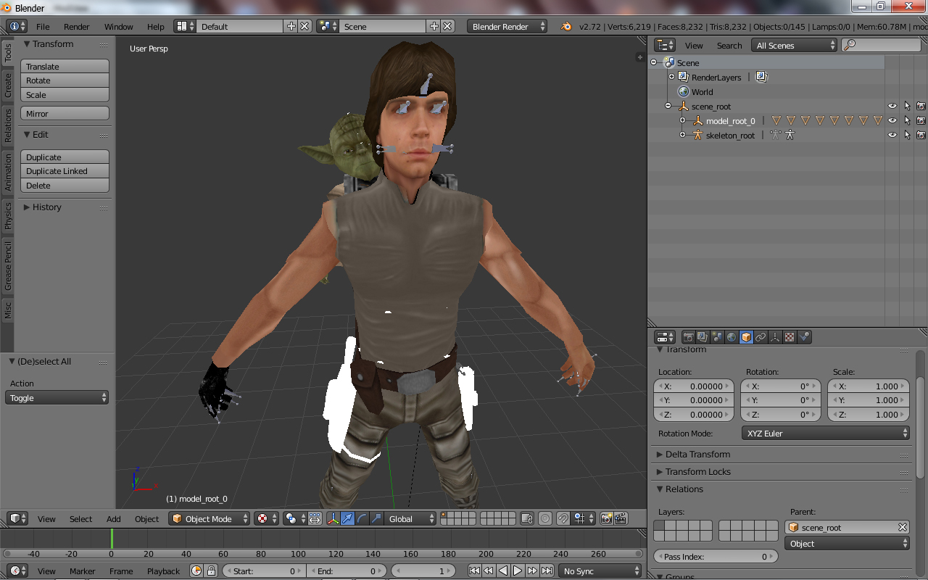The image size is (928, 580).
Task: Open the Render Layers properties tab icon
Action: pyautogui.click(x=703, y=337)
